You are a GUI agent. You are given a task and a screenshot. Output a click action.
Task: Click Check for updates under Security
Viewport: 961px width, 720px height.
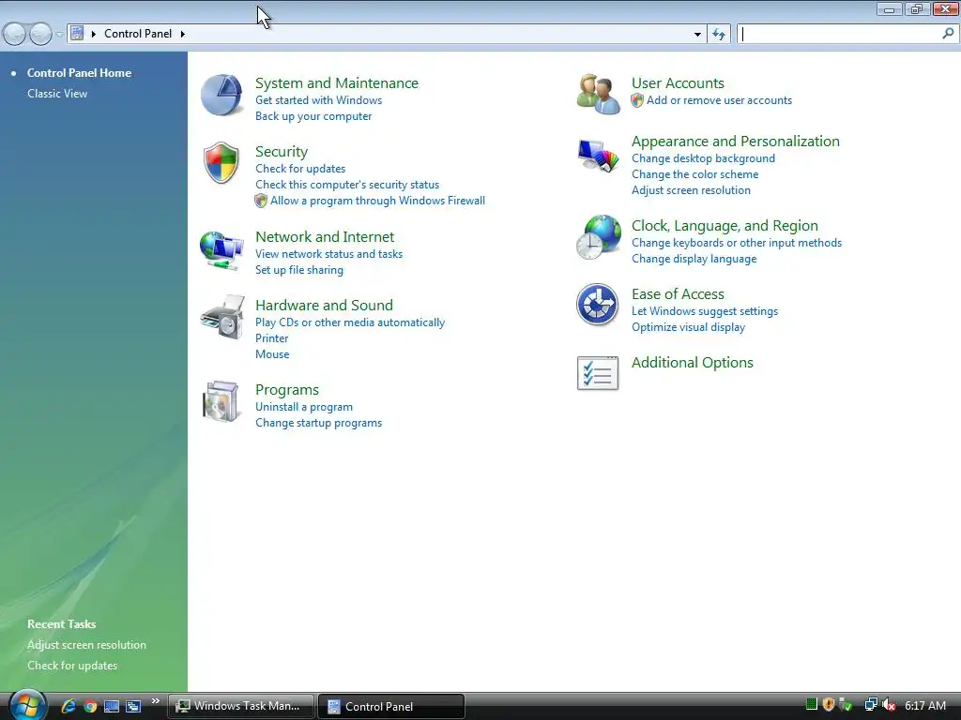(x=300, y=169)
